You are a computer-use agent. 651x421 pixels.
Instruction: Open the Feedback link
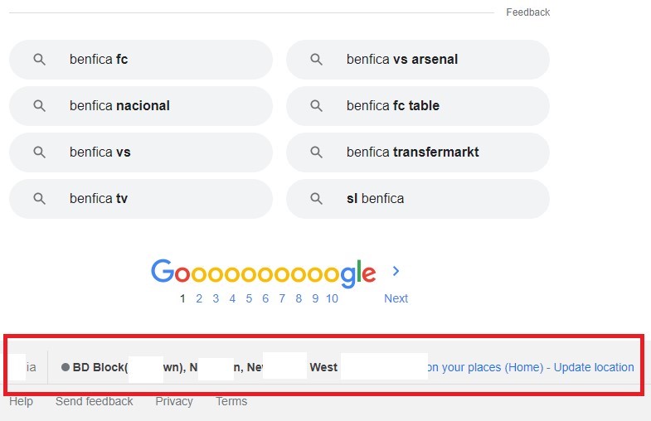(x=527, y=12)
